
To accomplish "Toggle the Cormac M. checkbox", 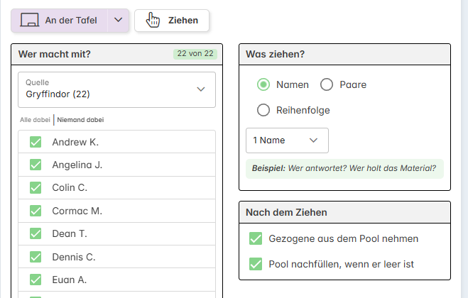I will pyautogui.click(x=36, y=211).
